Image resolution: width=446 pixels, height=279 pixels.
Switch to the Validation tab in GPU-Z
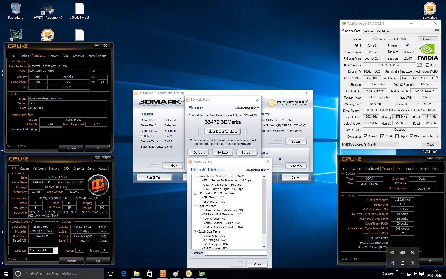[x=383, y=31]
